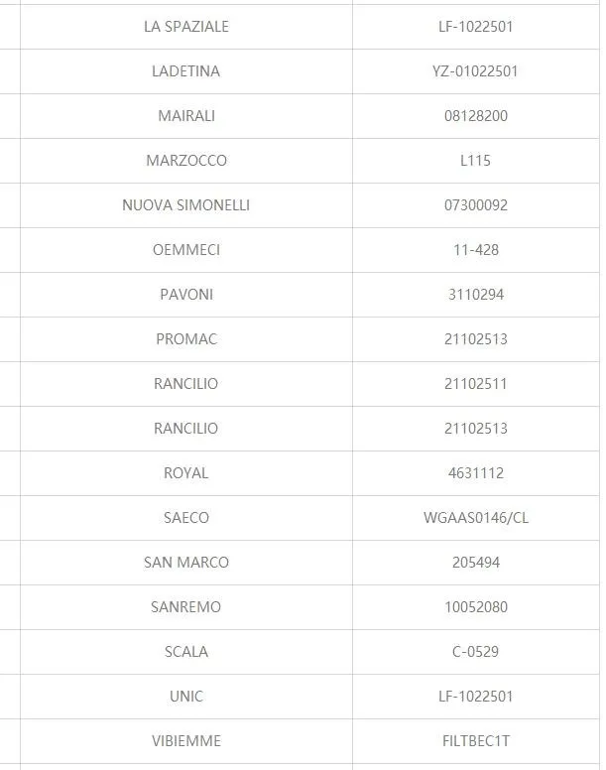Click the 11-428 part code
Image resolution: width=606 pixels, height=770 pixels.
coord(475,250)
